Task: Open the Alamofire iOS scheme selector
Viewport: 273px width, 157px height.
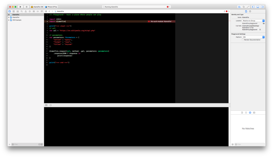Action: point(37,7)
